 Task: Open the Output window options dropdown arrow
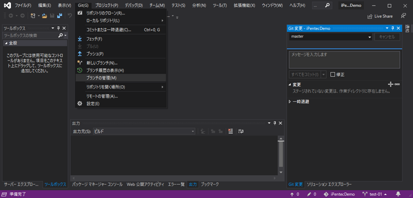point(269,123)
